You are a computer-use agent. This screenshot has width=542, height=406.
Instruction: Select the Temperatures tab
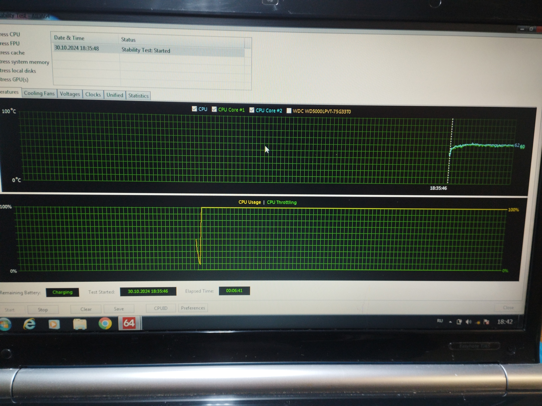[x=10, y=92]
